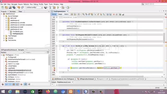Toggle Bookmark icon in editor toolbar

coord(104,14)
